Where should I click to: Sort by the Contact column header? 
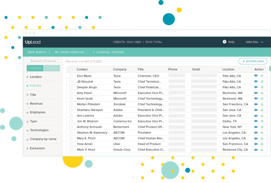[82, 69]
